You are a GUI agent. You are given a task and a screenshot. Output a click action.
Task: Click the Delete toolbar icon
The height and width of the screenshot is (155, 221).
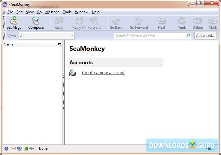[198, 21]
